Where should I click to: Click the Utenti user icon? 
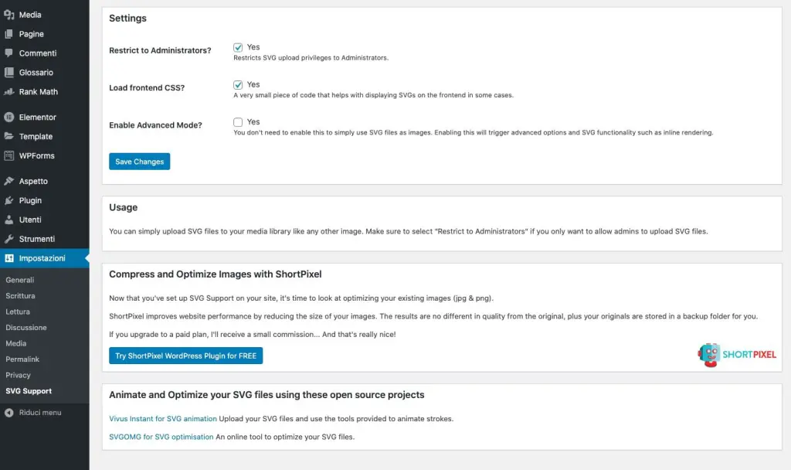9,220
